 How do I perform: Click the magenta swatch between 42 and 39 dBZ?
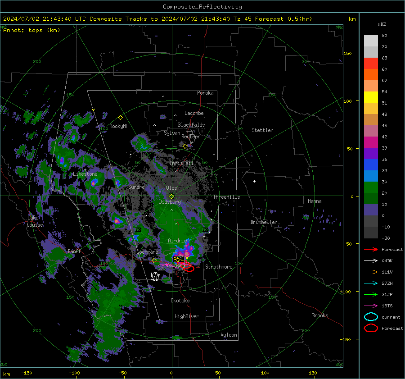tap(371, 142)
